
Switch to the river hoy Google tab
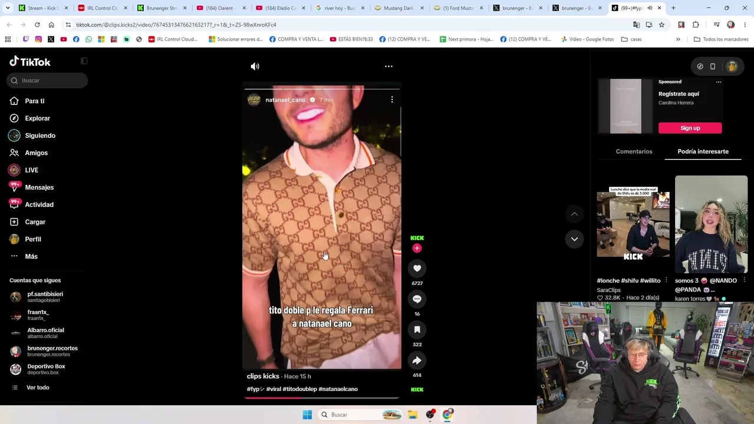[x=339, y=8]
